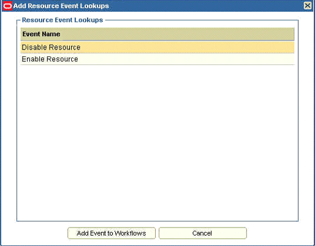Cancel adding resource event lookups
Screen dimensions: 315x246
[x=203, y=233]
